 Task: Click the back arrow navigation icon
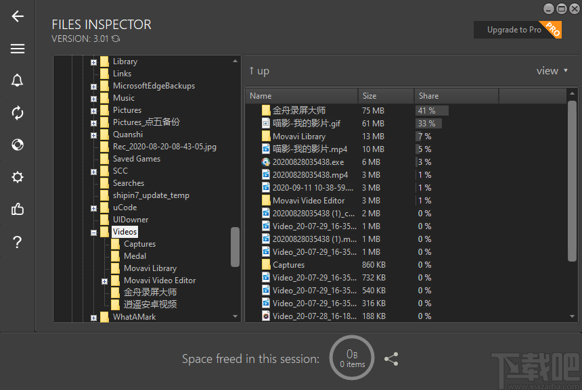[18, 16]
